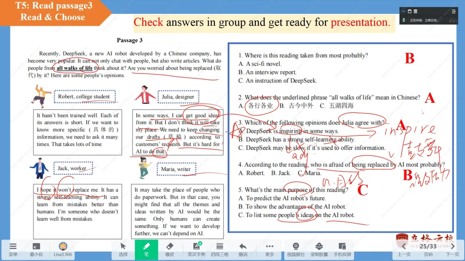Choose the 选择 pointer tool
The image size is (465, 261).
click(123, 249)
